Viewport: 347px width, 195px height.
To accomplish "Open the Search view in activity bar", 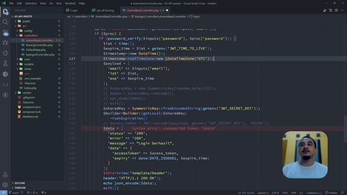I will coord(5,22).
